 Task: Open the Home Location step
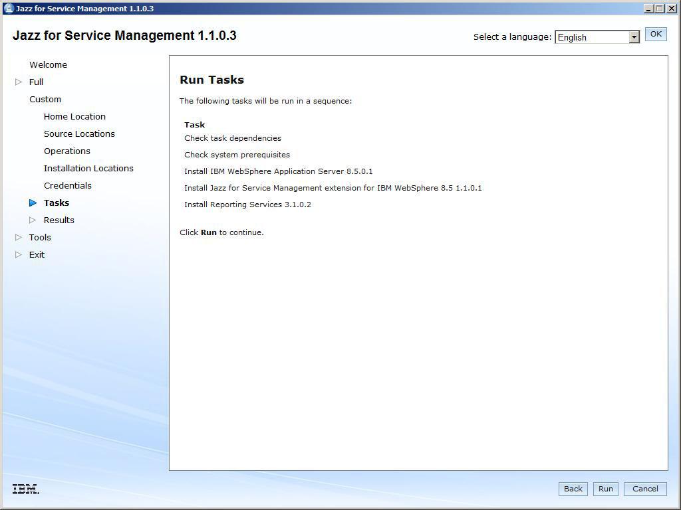[x=74, y=117]
